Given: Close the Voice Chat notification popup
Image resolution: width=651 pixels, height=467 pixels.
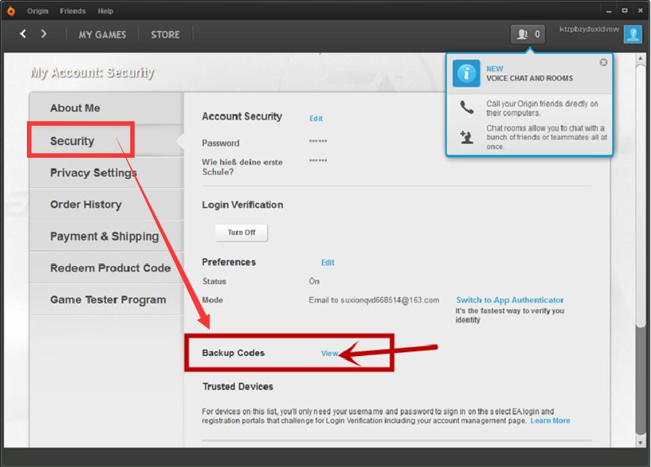Looking at the screenshot, I should click(604, 62).
